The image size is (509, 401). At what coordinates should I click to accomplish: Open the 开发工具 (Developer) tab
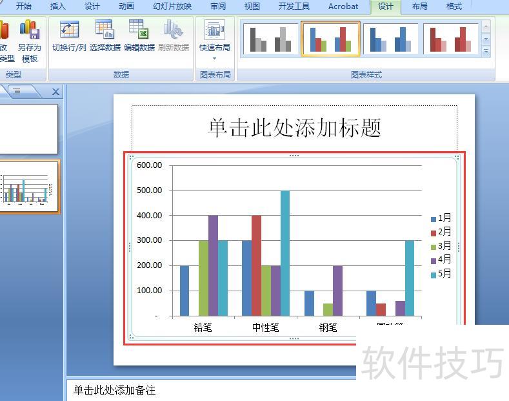click(x=294, y=6)
